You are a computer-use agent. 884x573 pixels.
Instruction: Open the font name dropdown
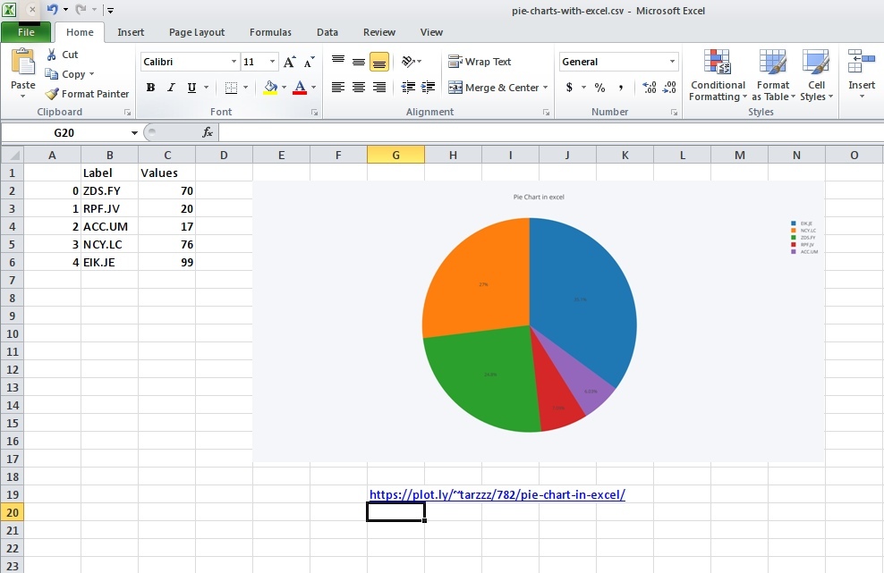pyautogui.click(x=234, y=62)
